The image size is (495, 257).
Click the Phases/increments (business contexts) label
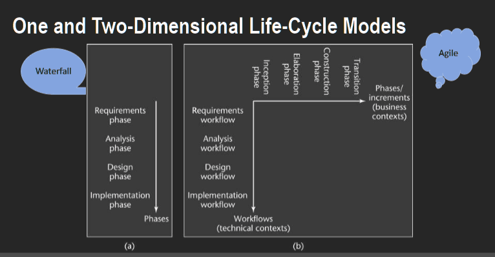click(389, 102)
